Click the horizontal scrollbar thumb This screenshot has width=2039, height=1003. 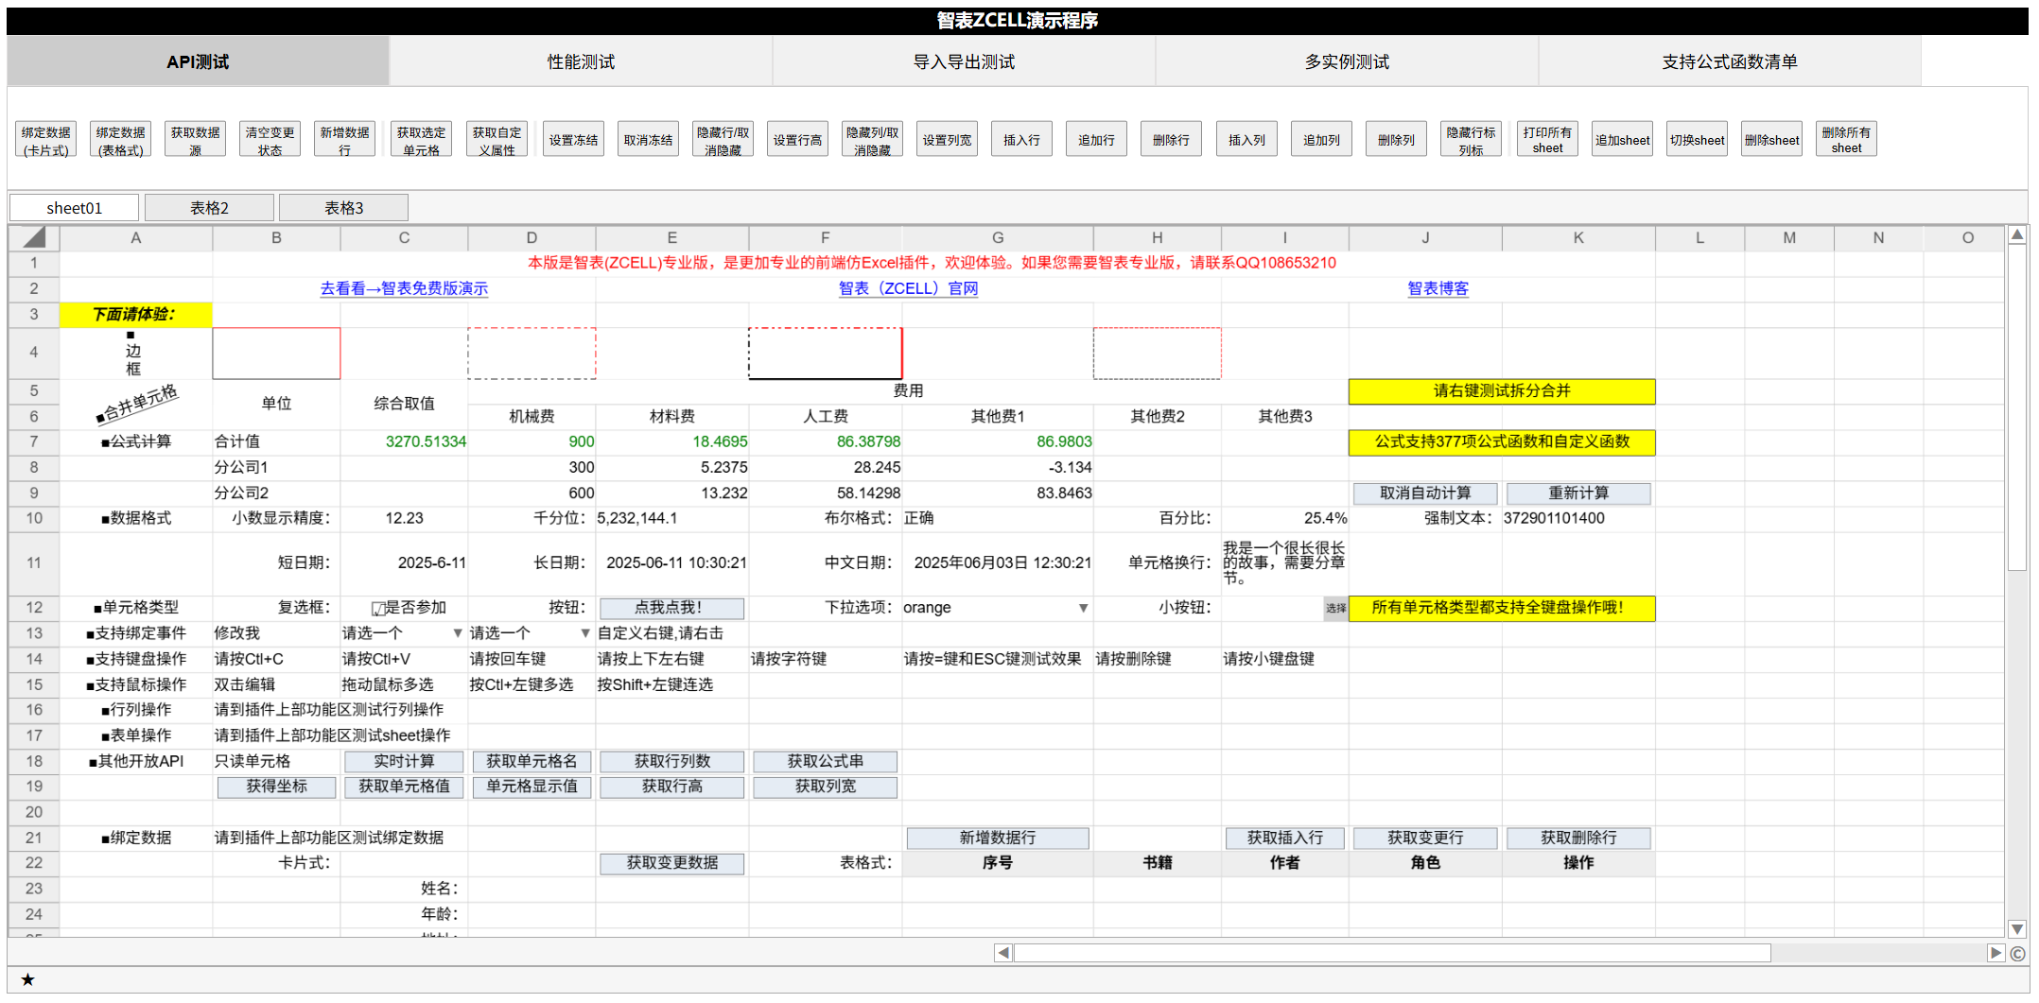(1392, 953)
